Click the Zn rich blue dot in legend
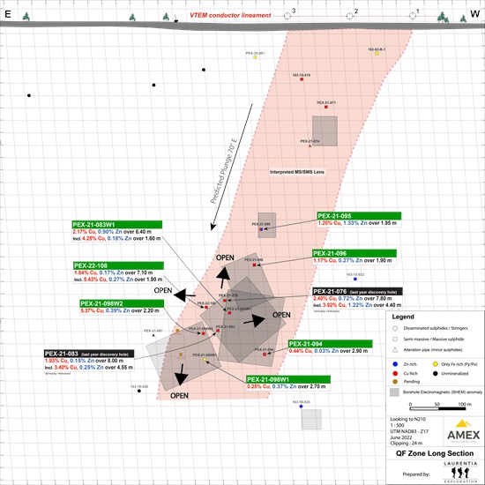The image size is (485, 485). click(x=395, y=364)
